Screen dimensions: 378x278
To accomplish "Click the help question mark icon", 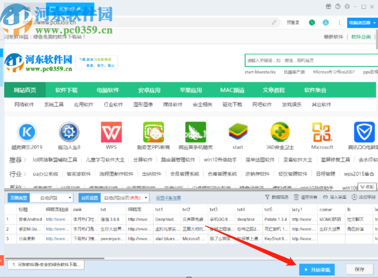I will 338,6.
